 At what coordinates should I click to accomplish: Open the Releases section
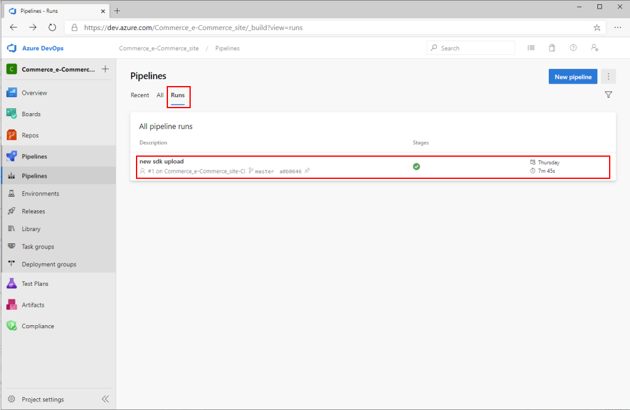[33, 211]
